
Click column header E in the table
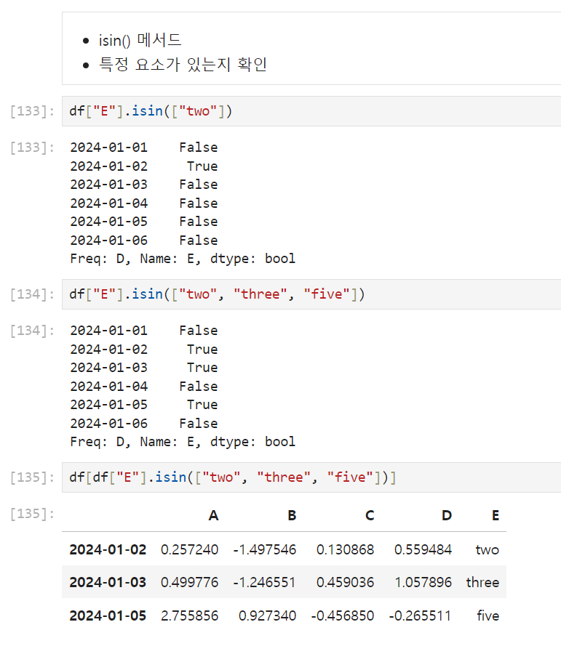(x=496, y=516)
